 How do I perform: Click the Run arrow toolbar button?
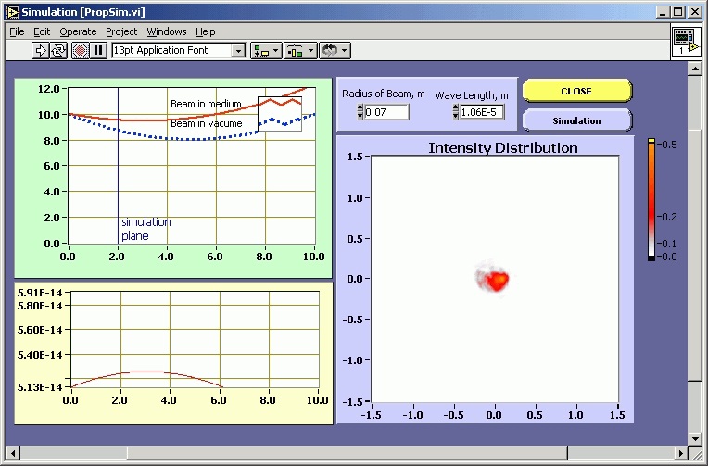pos(40,50)
